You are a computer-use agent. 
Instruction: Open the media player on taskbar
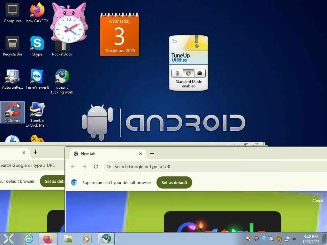coord(87,239)
